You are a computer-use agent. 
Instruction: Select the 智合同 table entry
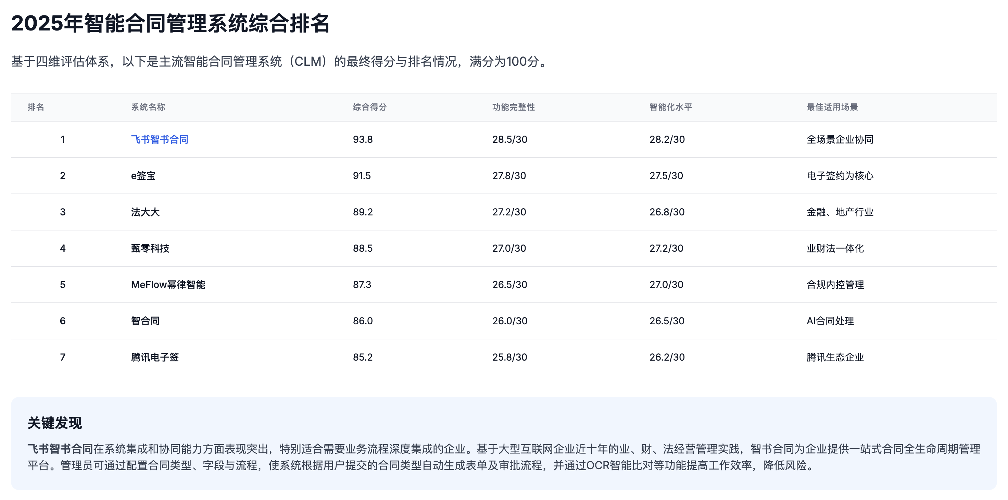145,321
